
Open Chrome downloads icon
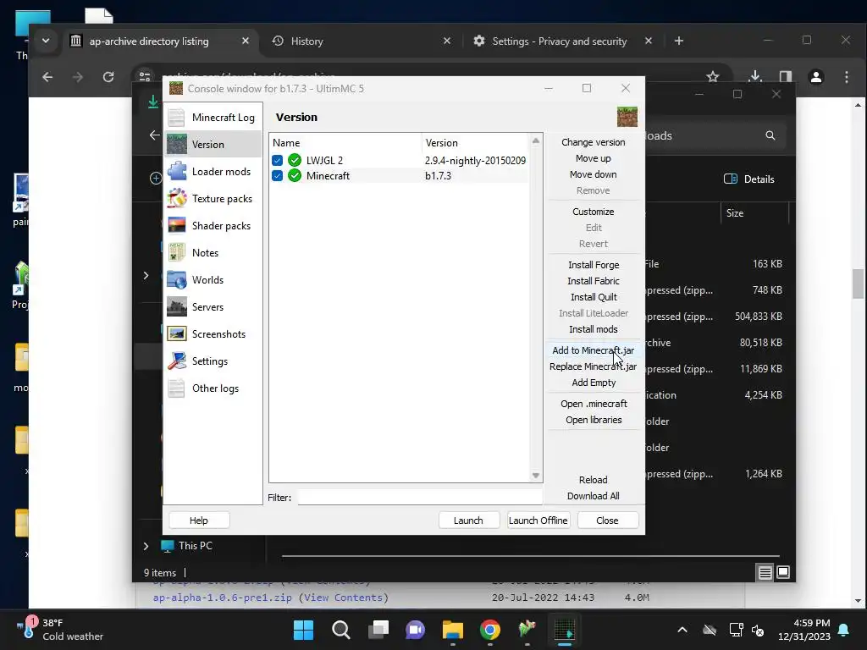tap(754, 77)
